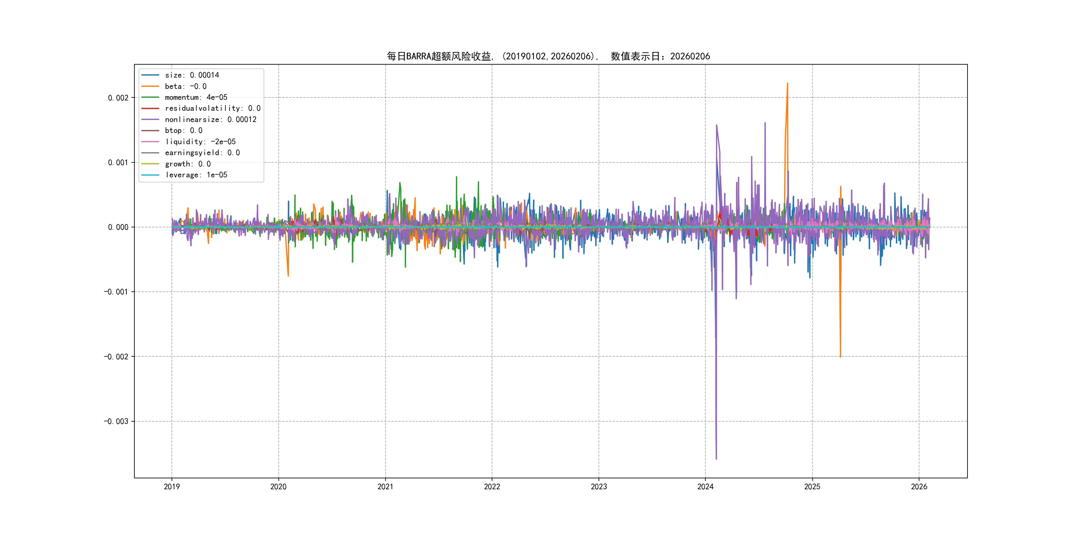Click the 2024 x-axis label
Screen dimensions: 1075x537
(705, 487)
